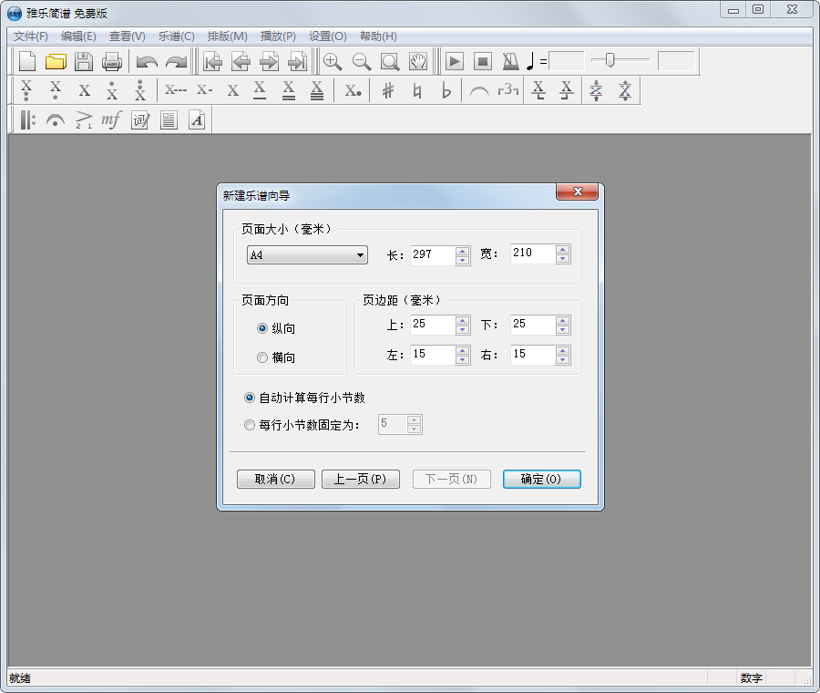
Task: Click the hand pan tool icon
Action: [x=417, y=61]
